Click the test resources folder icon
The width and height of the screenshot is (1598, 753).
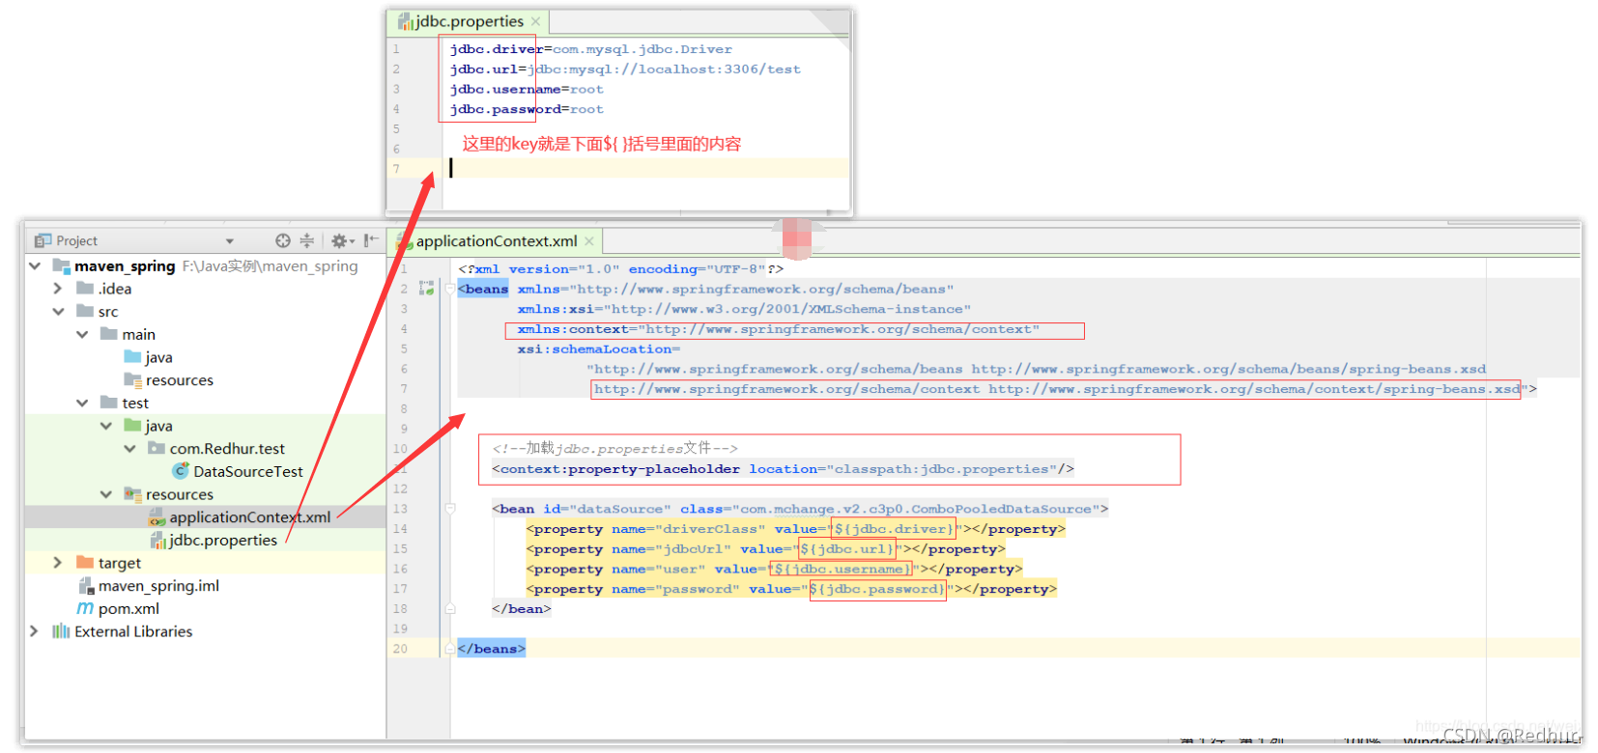pyautogui.click(x=132, y=494)
